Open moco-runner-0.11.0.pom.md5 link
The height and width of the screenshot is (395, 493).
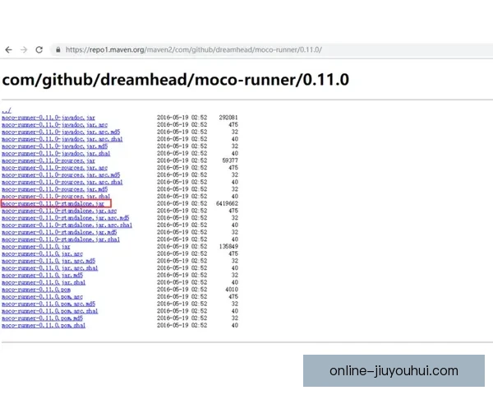coord(42,318)
